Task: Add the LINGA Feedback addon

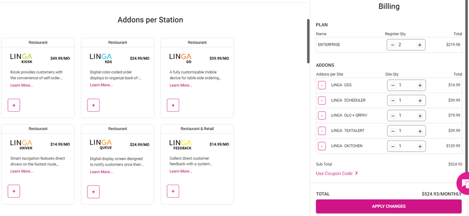Action: [x=173, y=191]
